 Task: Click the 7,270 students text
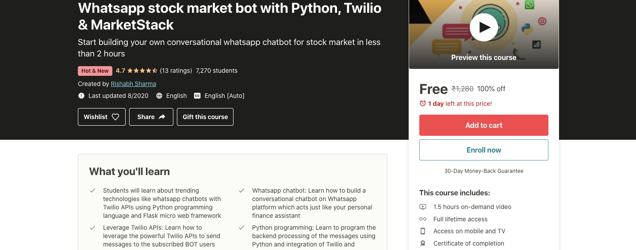coord(217,71)
